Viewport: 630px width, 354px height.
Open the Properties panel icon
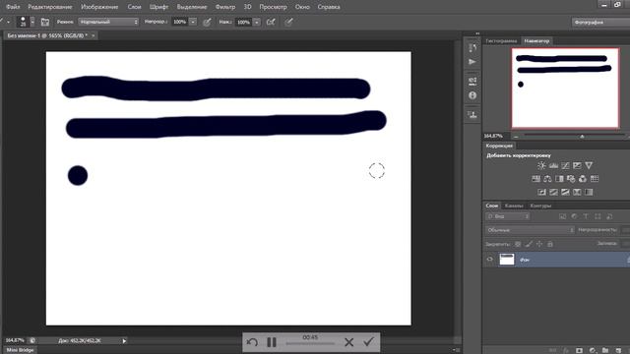(x=472, y=81)
